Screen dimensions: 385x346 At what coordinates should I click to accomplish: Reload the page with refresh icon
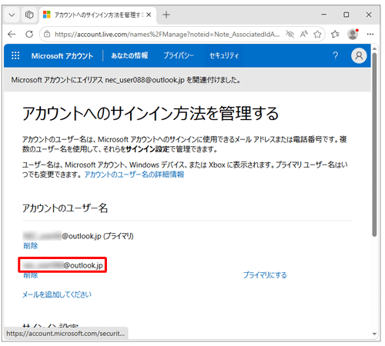tap(29, 34)
